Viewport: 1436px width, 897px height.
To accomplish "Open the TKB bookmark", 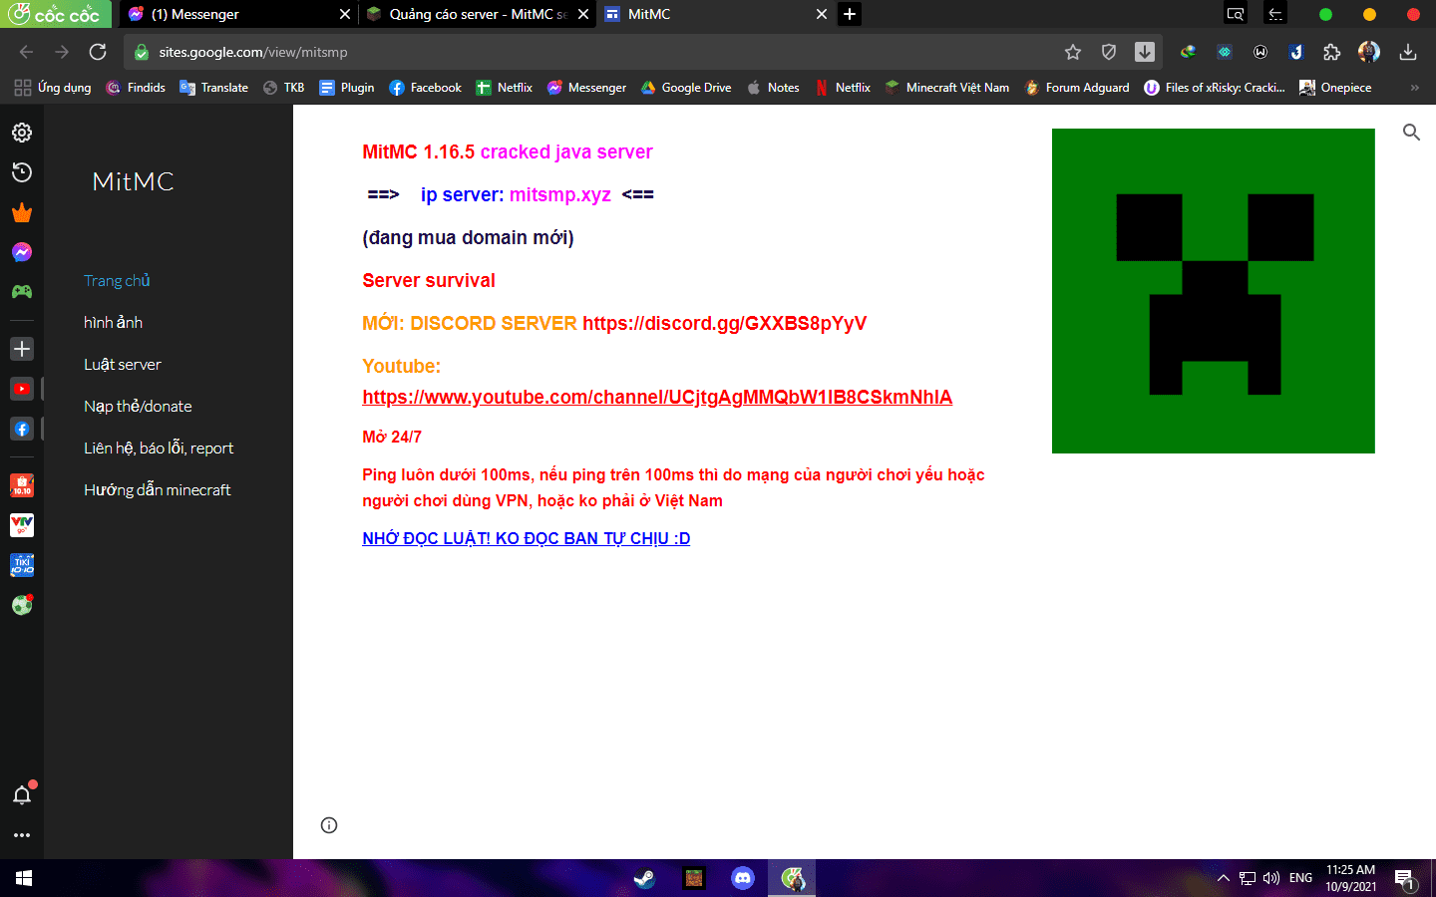I will tap(283, 88).
